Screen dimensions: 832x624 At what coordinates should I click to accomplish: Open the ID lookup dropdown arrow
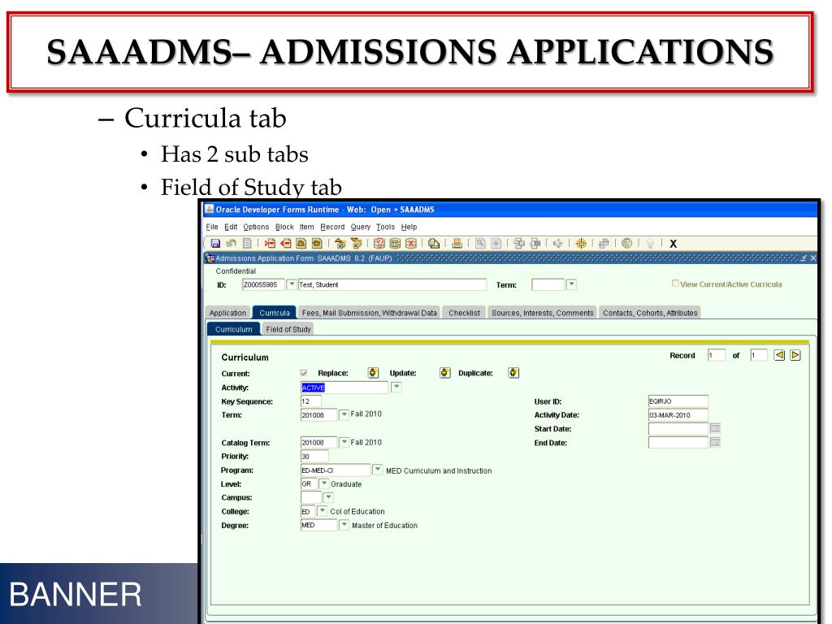point(292,284)
